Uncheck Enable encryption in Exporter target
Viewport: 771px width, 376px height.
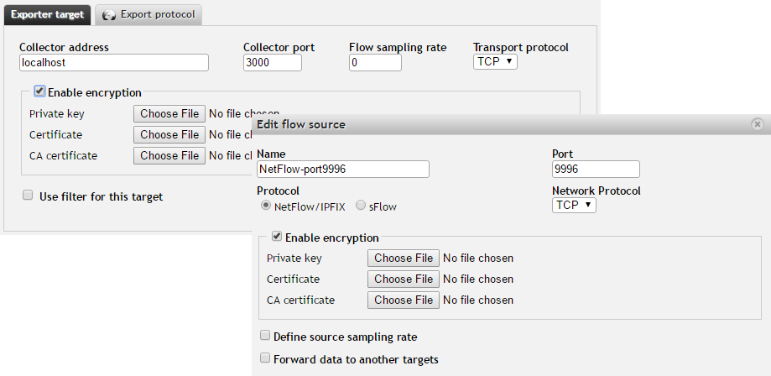39,91
